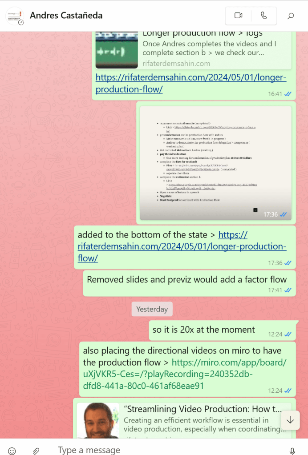Open the longer-production-flow link sent at 16:41
This screenshot has height=455, width=308.
(191, 83)
